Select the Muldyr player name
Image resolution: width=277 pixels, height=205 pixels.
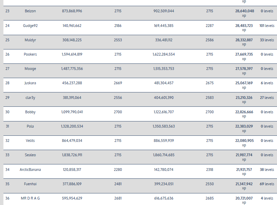click(30, 40)
